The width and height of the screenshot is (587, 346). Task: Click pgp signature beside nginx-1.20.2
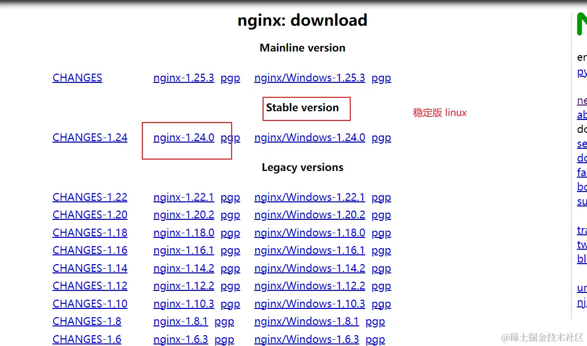point(230,215)
